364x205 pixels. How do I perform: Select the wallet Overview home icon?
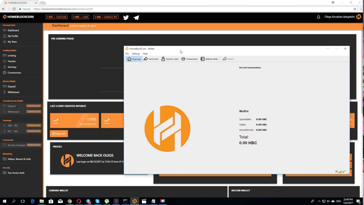tap(129, 59)
